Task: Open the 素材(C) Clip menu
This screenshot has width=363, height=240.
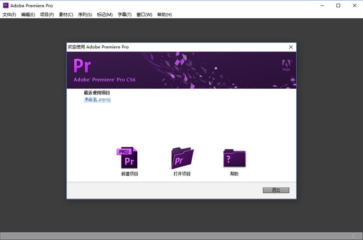Action: coord(66,15)
